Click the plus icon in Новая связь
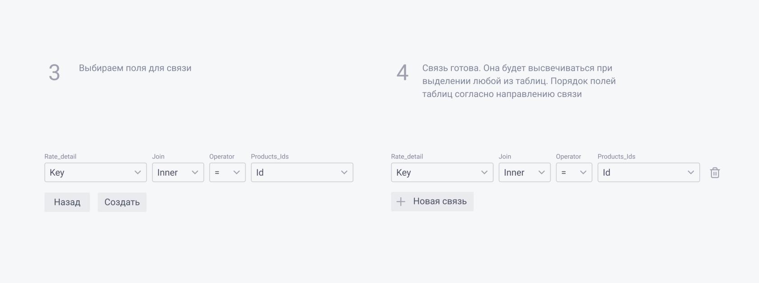759x283 pixels. (x=401, y=202)
